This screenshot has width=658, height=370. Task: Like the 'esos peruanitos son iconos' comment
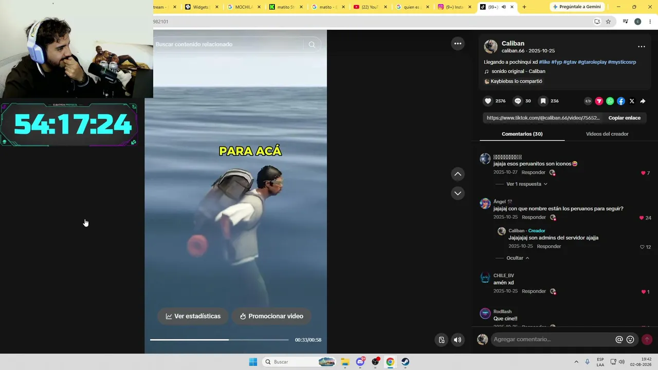click(643, 173)
